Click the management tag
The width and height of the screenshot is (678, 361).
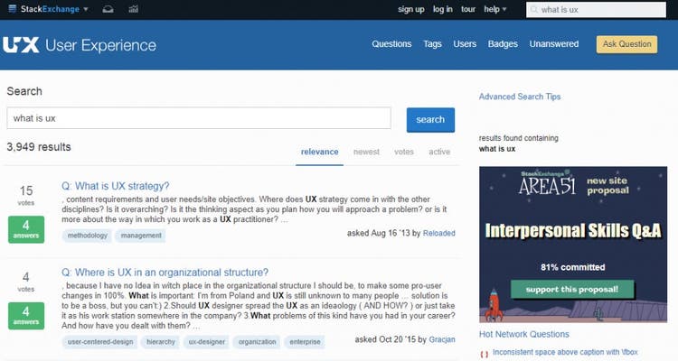click(141, 236)
